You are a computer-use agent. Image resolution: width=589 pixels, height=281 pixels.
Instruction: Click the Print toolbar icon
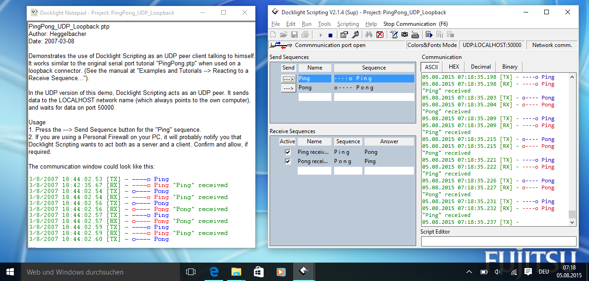[305, 34]
